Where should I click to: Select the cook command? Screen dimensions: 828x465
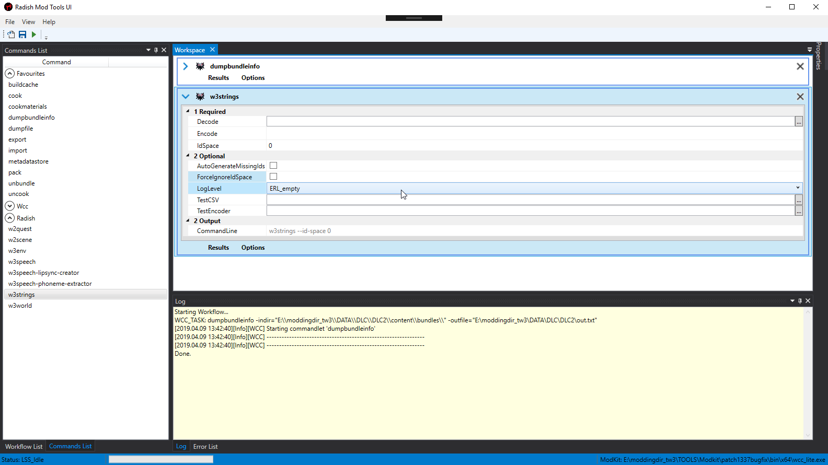[15, 96]
